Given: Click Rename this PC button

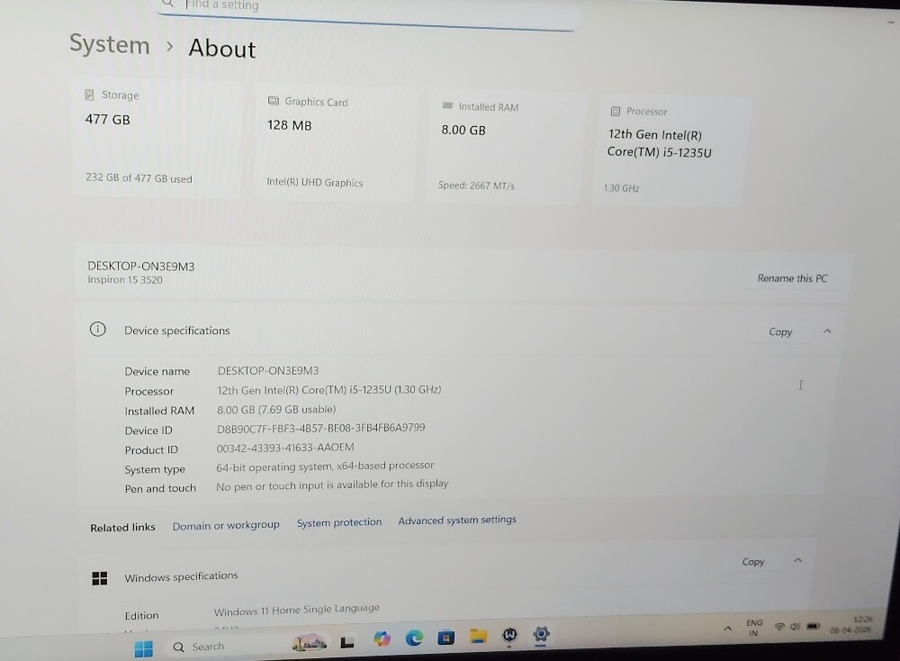Looking at the screenshot, I should [x=792, y=278].
